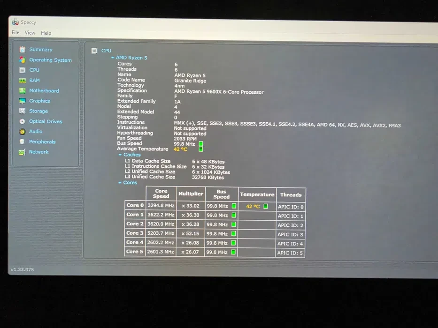Click the Optical Drives disc icon

[23, 121]
